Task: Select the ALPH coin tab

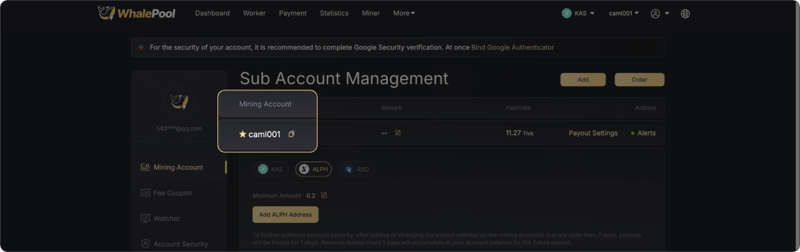Action: click(x=313, y=169)
